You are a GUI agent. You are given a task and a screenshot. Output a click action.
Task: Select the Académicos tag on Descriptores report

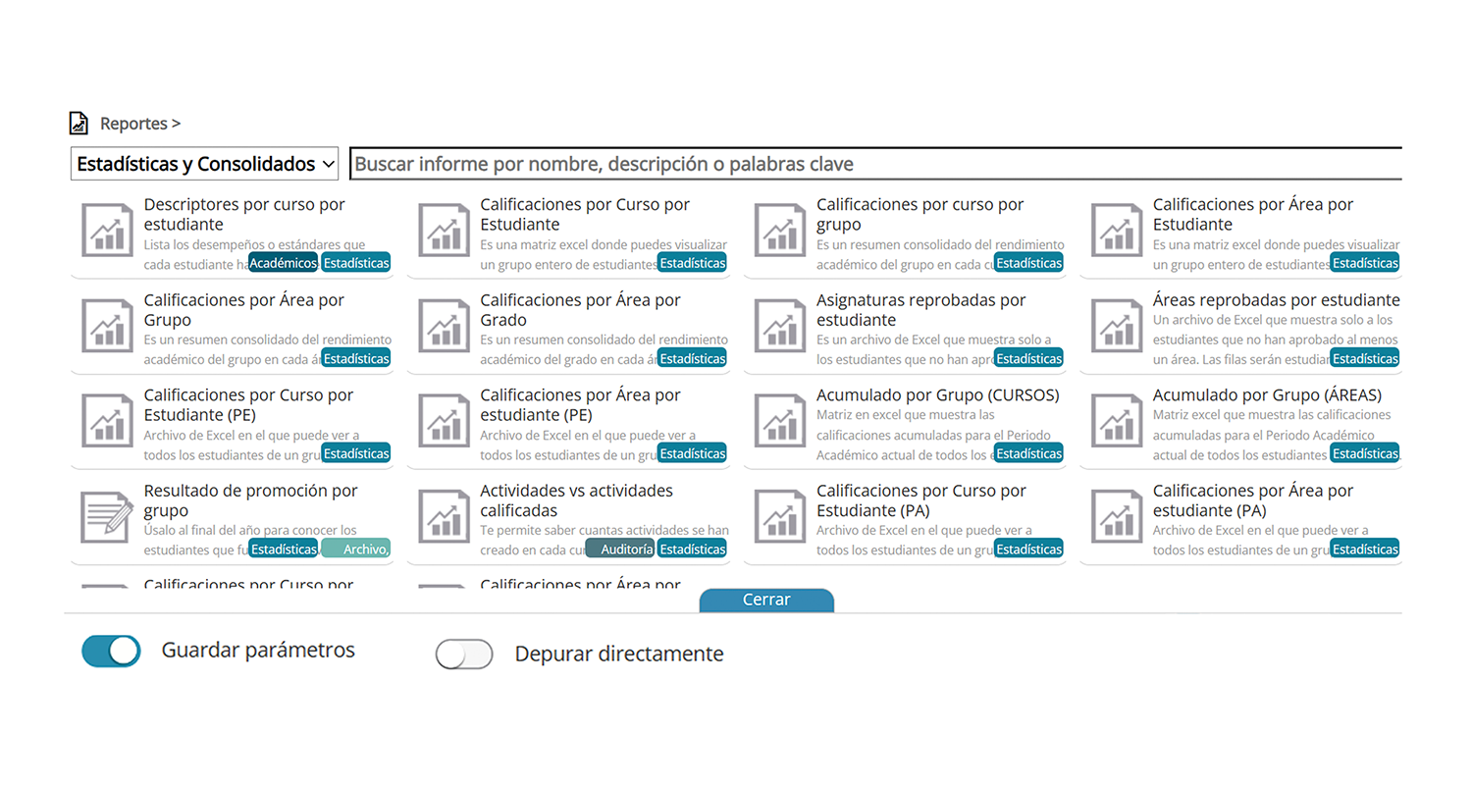coord(283,263)
